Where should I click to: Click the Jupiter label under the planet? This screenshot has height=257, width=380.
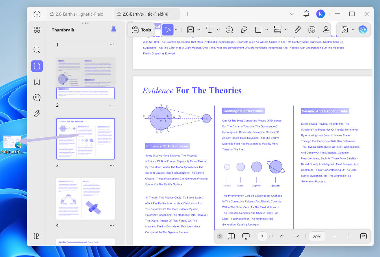(256, 185)
